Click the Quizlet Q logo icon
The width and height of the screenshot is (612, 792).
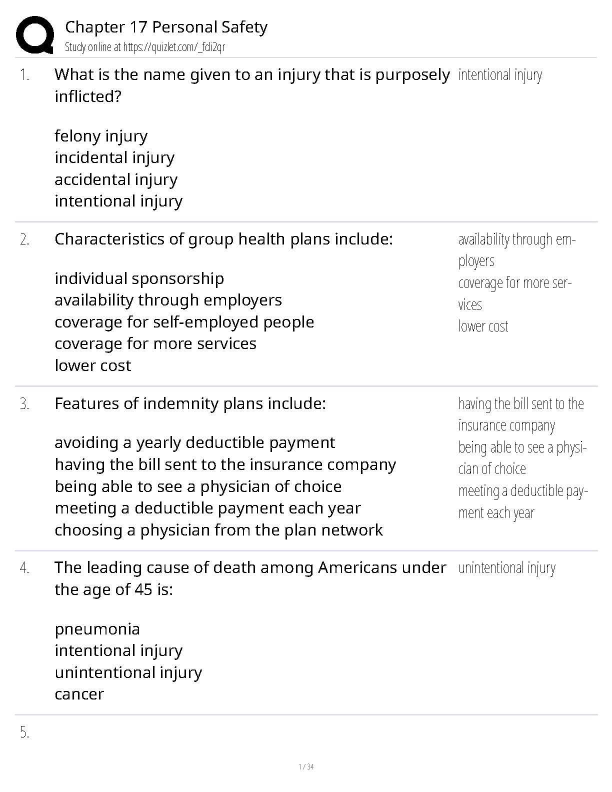click(x=34, y=35)
